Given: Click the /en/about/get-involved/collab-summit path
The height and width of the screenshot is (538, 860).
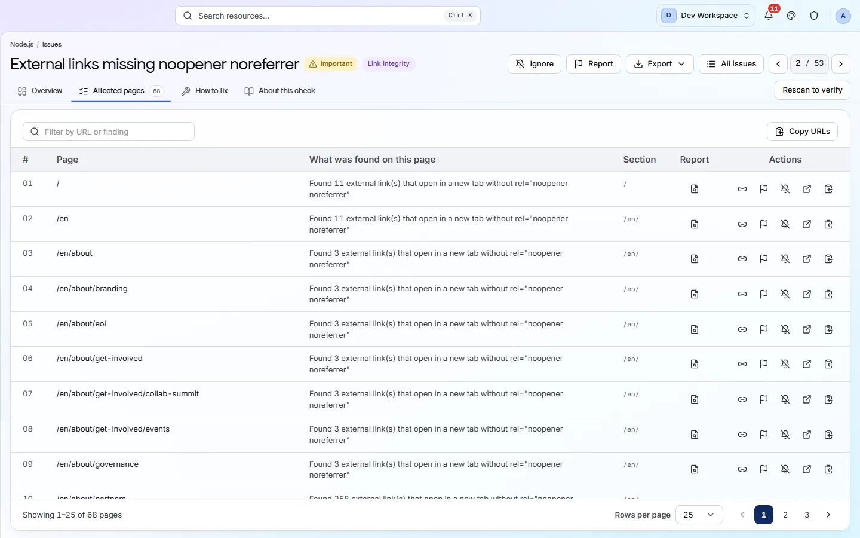Looking at the screenshot, I should click(128, 394).
